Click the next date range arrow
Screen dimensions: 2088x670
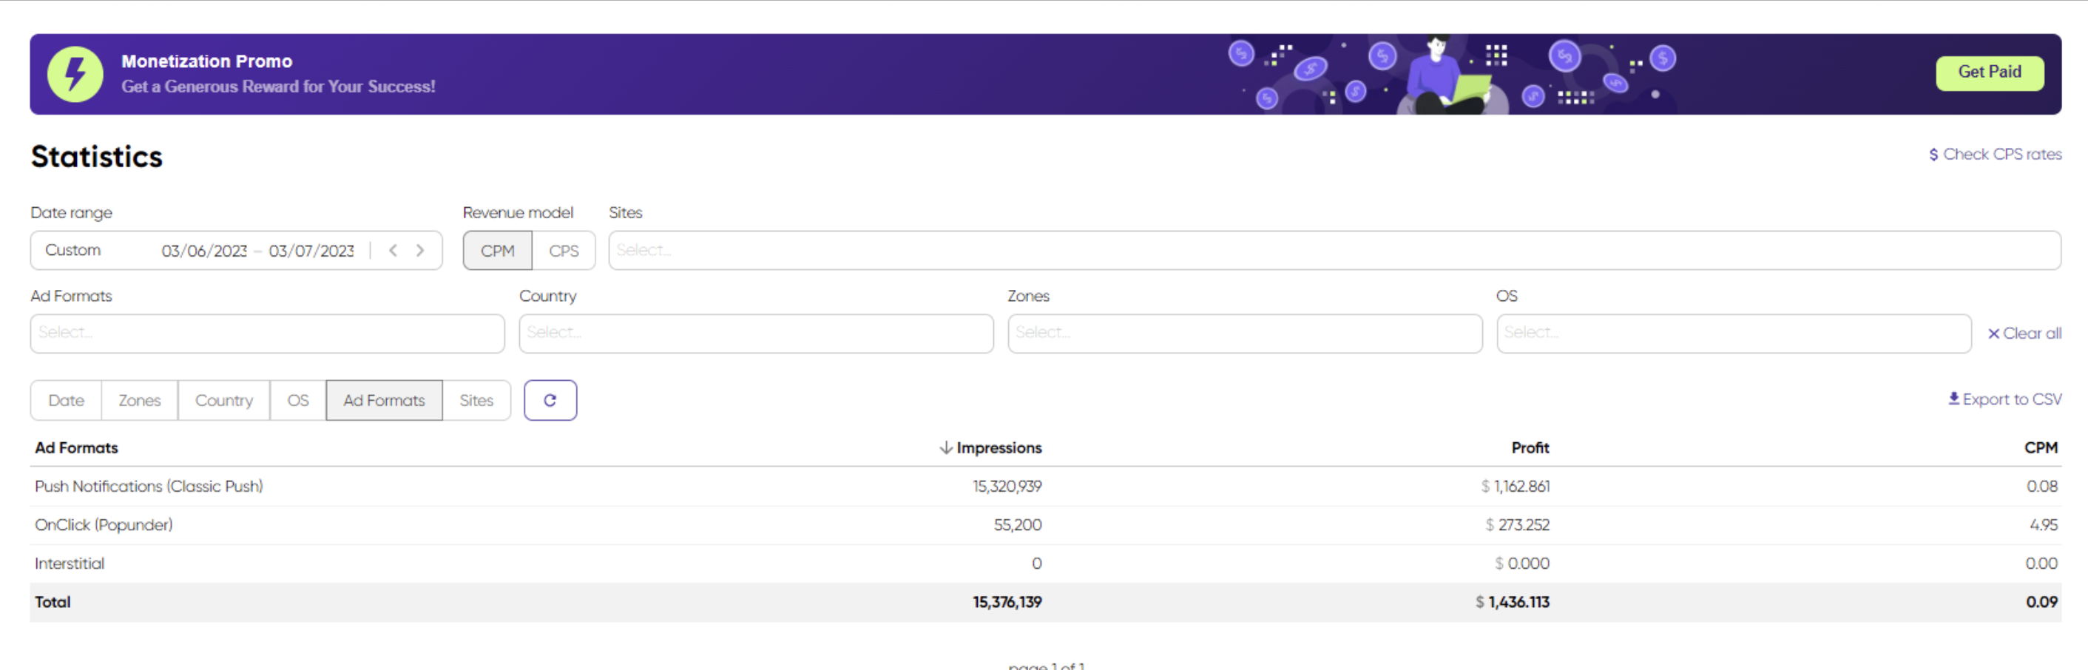click(420, 251)
